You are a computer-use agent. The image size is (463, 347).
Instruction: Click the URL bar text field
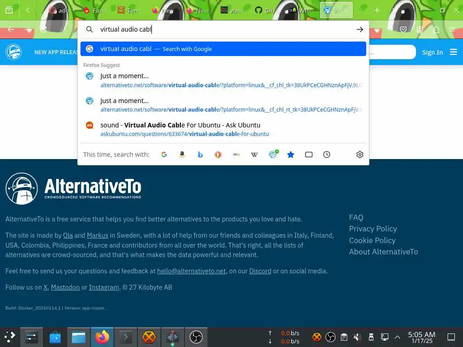[x=224, y=29]
